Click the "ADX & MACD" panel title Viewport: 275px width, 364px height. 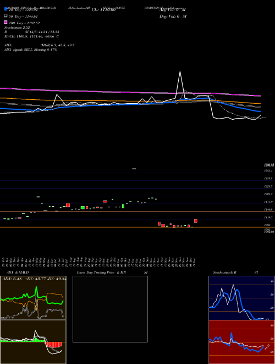[18, 272]
